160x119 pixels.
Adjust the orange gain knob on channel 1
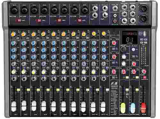(13, 34)
